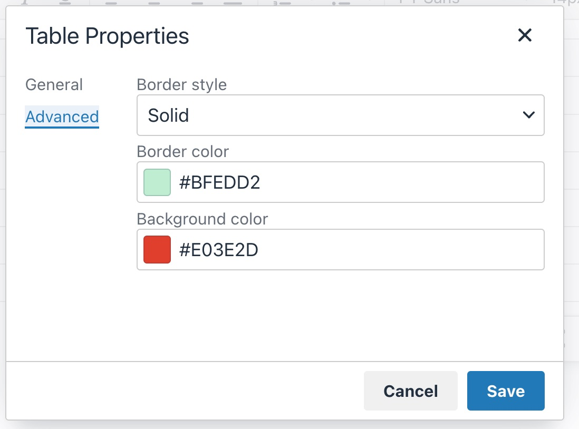579x429 pixels.
Task: Click the Border color label
Action: coord(182,152)
